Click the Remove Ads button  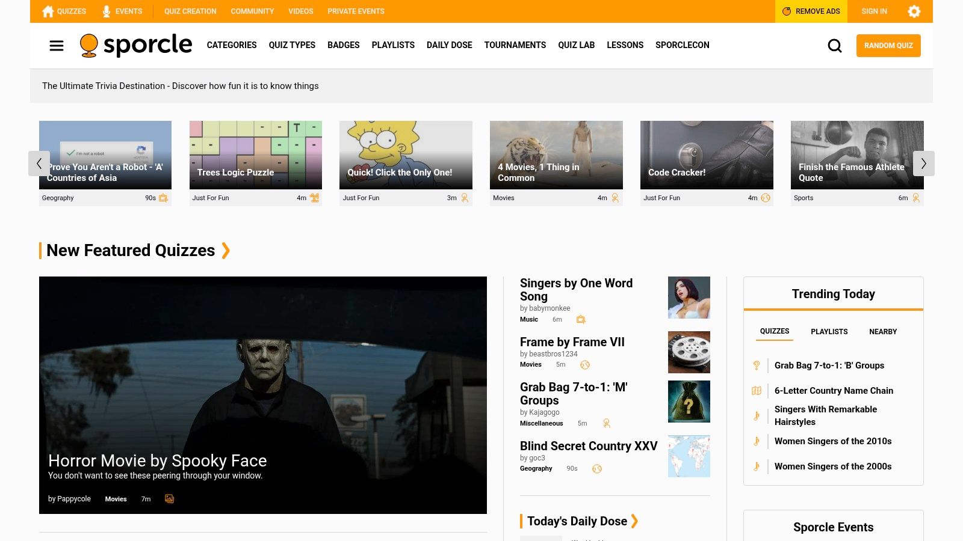coord(811,11)
